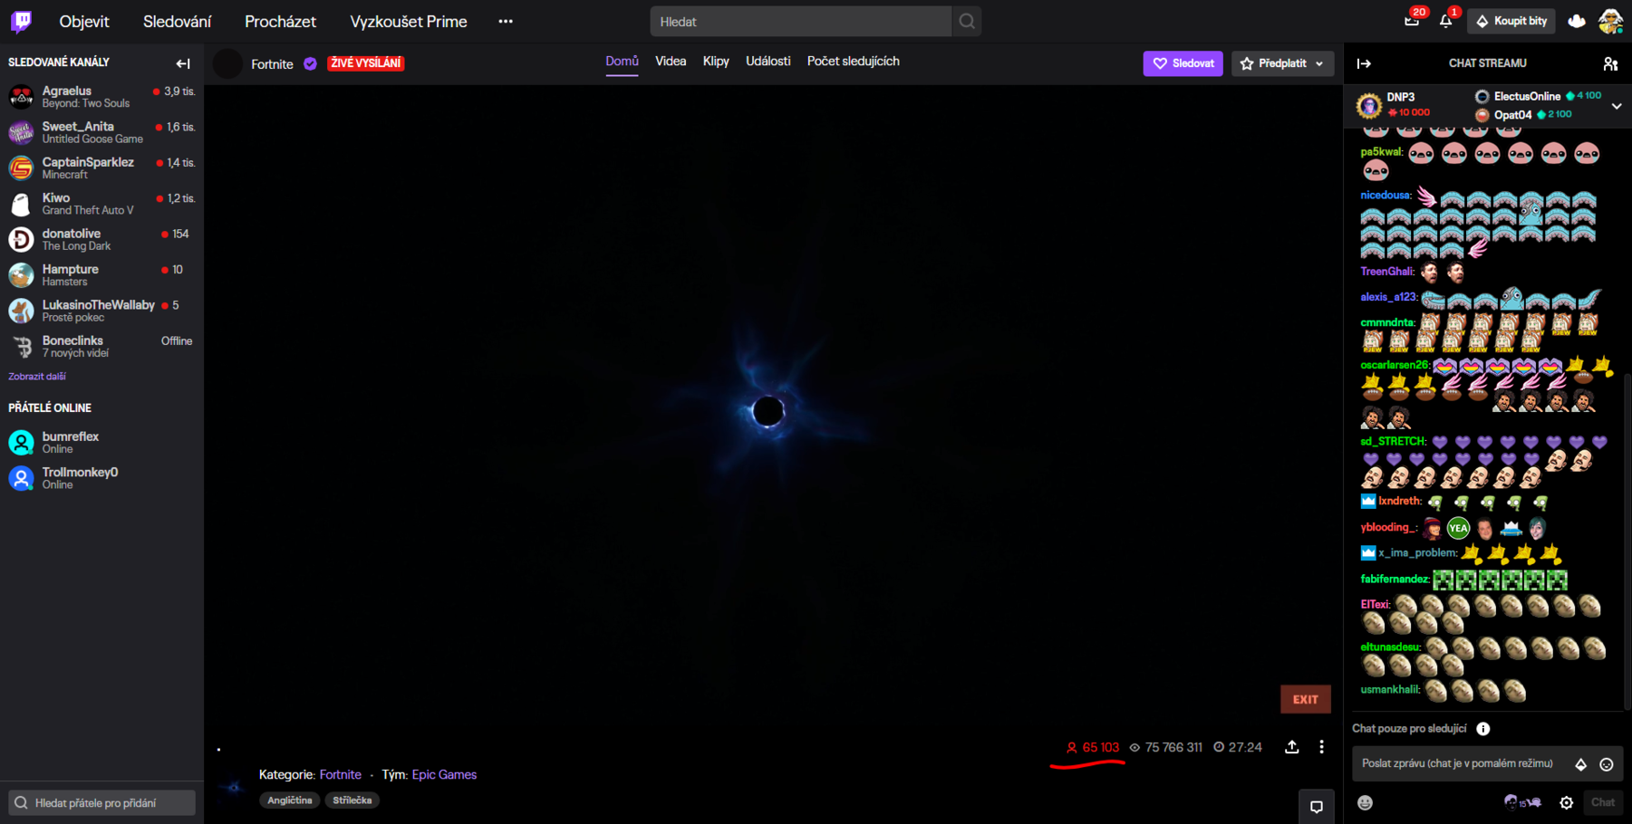Open the three-dot more navigation menu

(x=506, y=22)
